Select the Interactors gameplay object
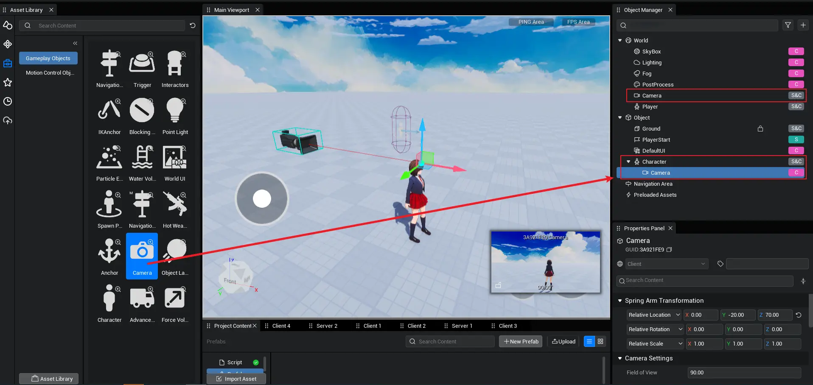 pos(175,69)
